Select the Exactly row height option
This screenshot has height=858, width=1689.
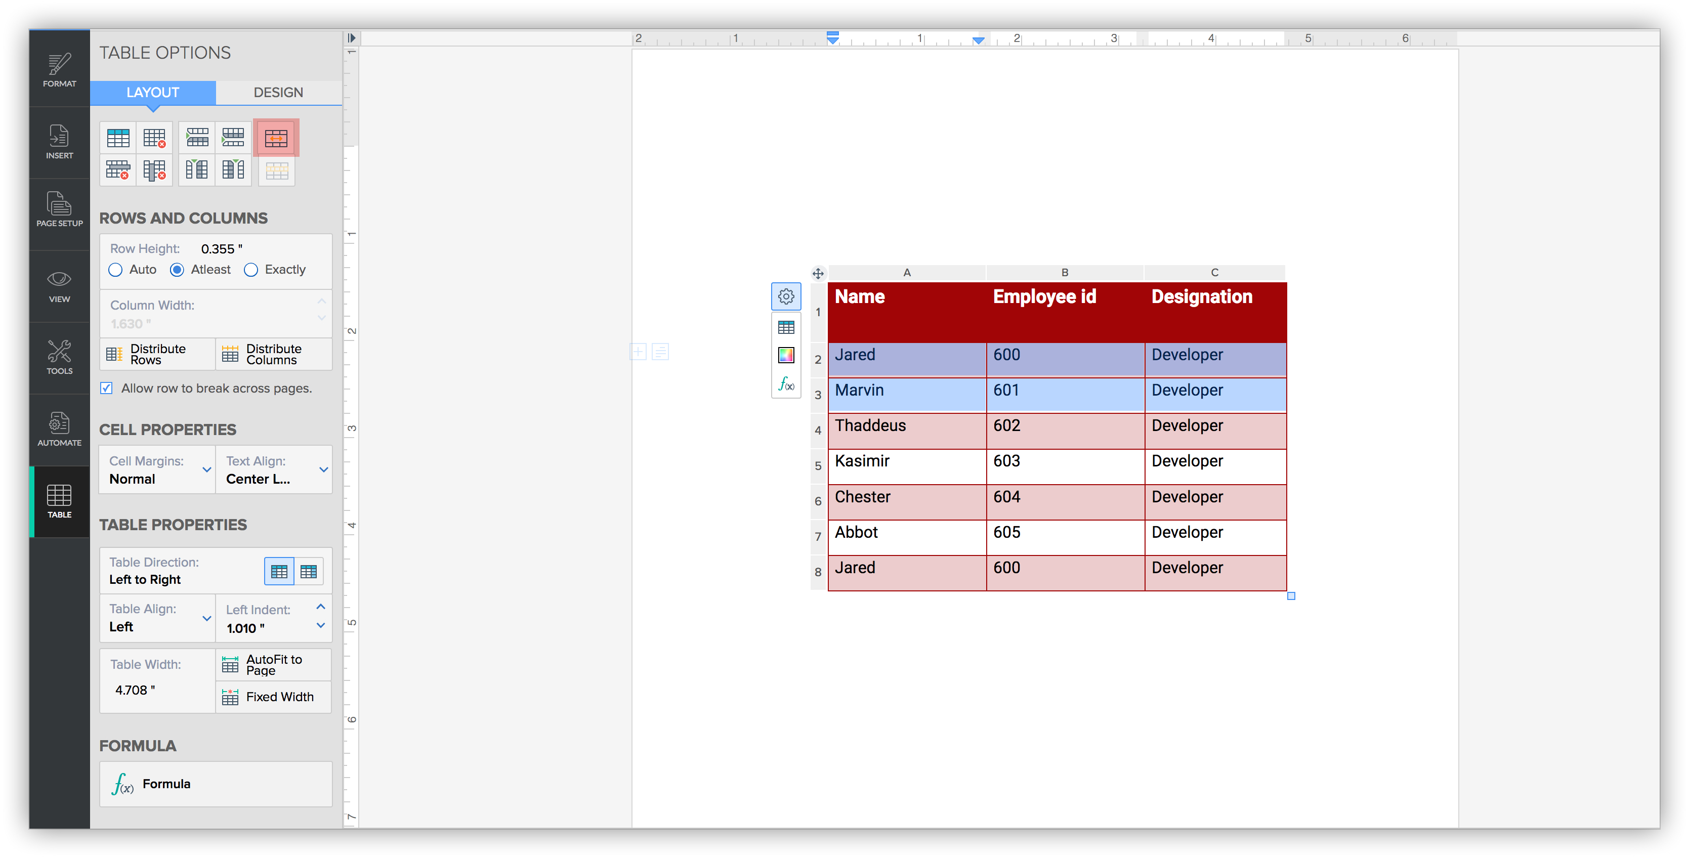coord(251,270)
